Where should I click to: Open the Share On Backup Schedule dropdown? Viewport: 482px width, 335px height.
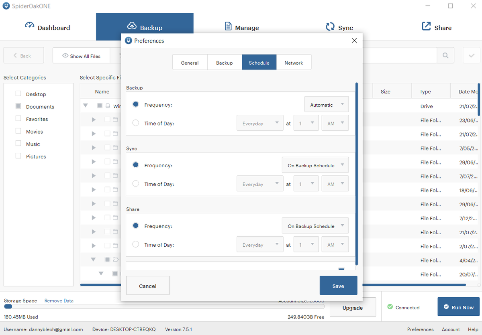[x=315, y=225]
